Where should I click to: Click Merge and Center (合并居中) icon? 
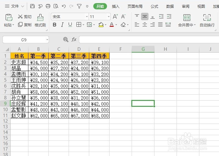(x=187, y=18)
